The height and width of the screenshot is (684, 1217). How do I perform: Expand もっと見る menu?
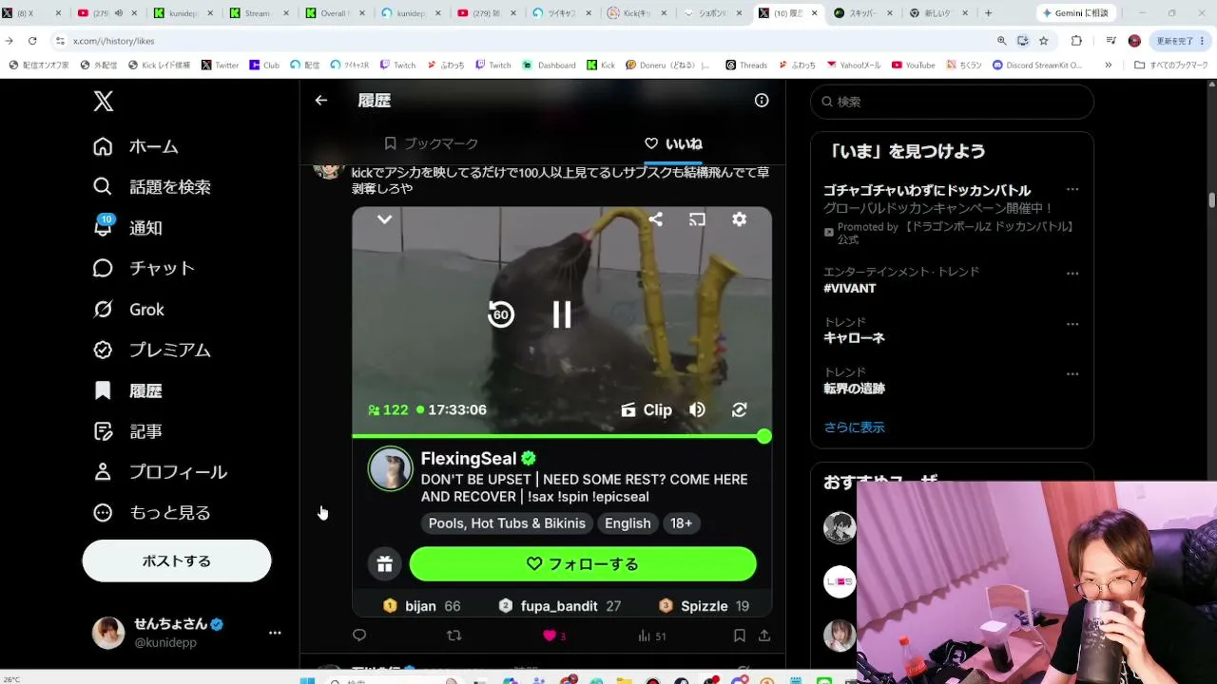tap(152, 513)
